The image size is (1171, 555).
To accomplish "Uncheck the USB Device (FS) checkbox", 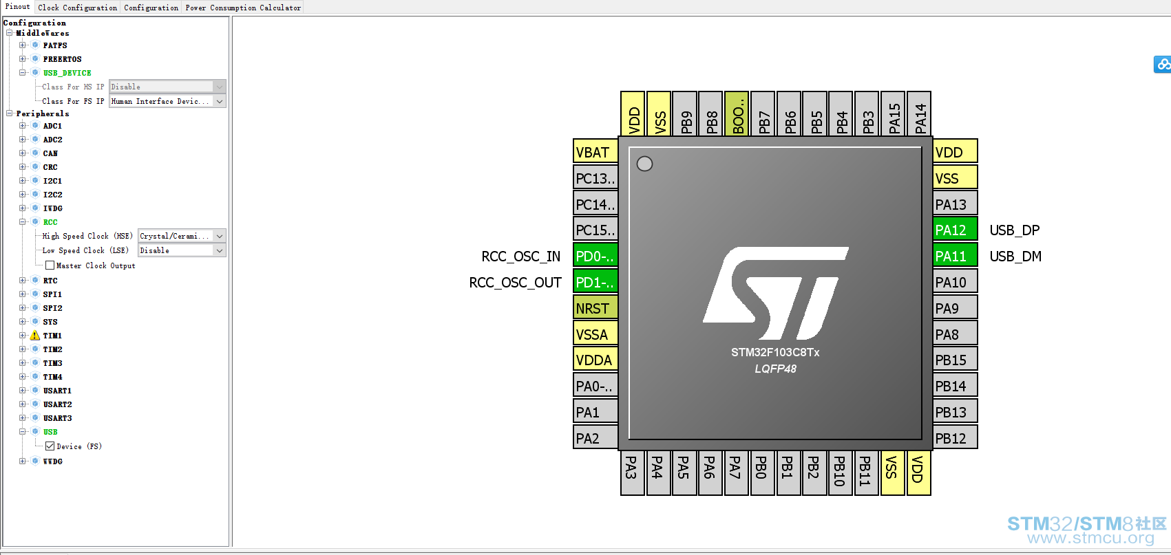I will point(50,446).
